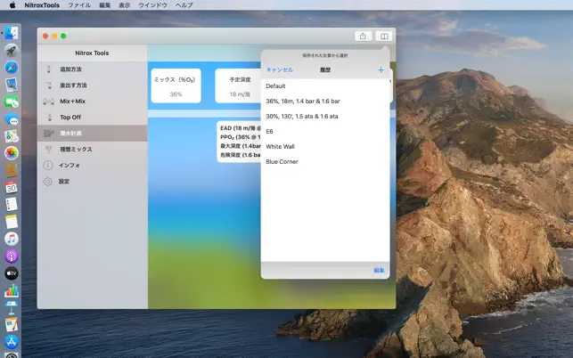Screen dimensions: 573x358
Task: Click 編集 at the popover bottom
Action: coord(379,271)
